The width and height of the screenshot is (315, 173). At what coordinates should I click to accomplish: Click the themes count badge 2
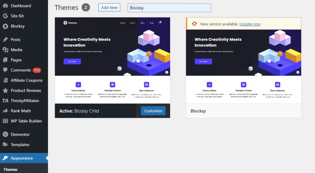pyautogui.click(x=86, y=8)
